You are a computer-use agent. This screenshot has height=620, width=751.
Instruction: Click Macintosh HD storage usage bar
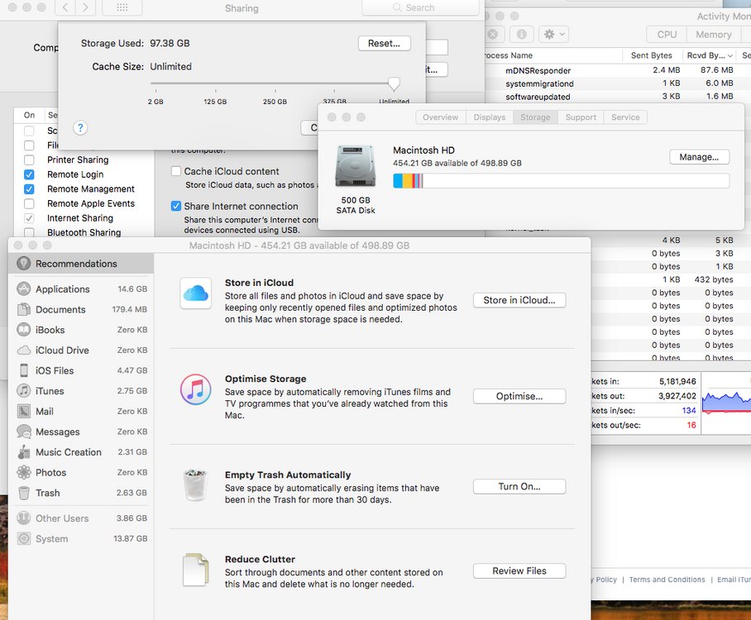(561, 180)
